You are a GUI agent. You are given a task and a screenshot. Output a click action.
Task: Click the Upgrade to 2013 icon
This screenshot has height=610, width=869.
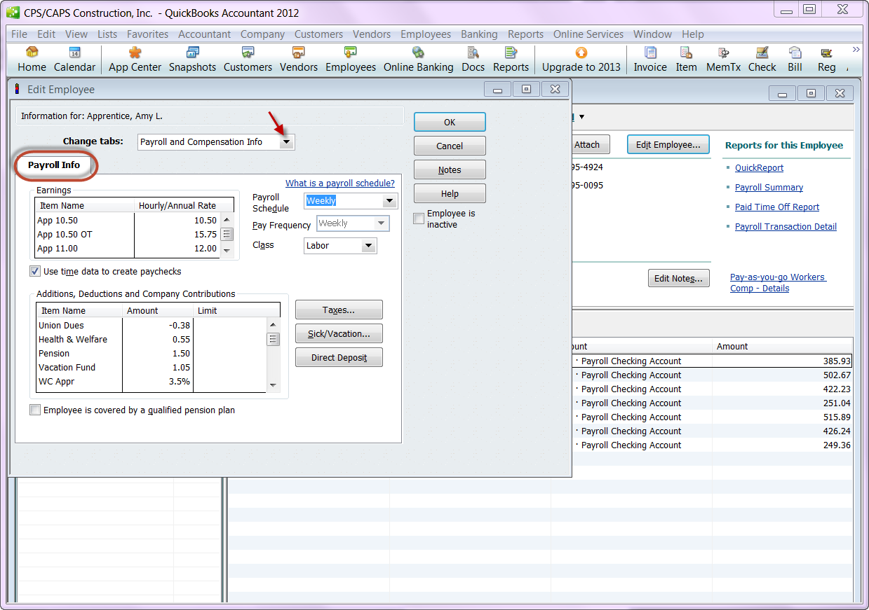pos(581,59)
